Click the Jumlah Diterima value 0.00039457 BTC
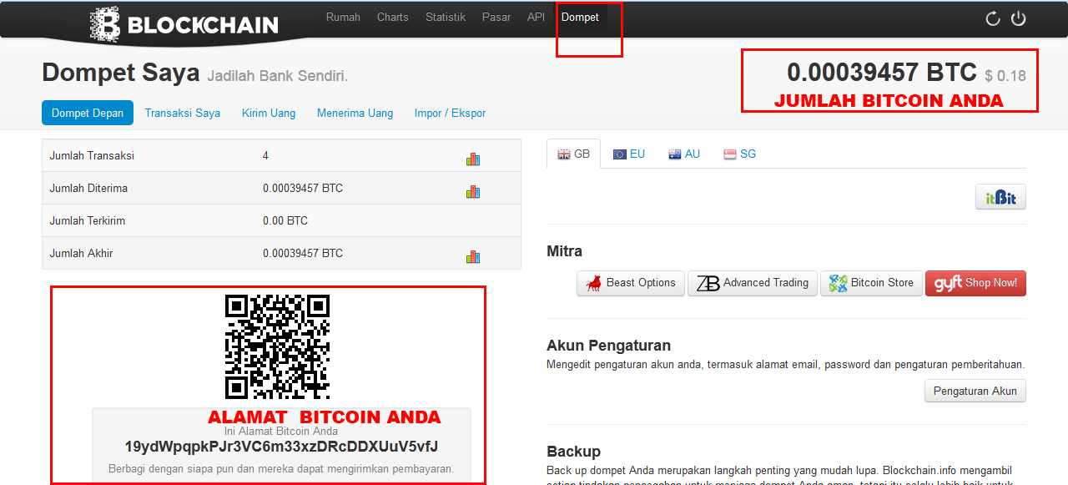Image resolution: width=1068 pixels, height=485 pixels. (x=303, y=188)
